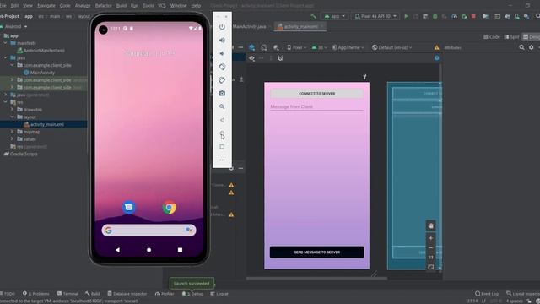540x304 pixels.
Task: Open emulator extended controls (three dots)
Action: point(222,160)
